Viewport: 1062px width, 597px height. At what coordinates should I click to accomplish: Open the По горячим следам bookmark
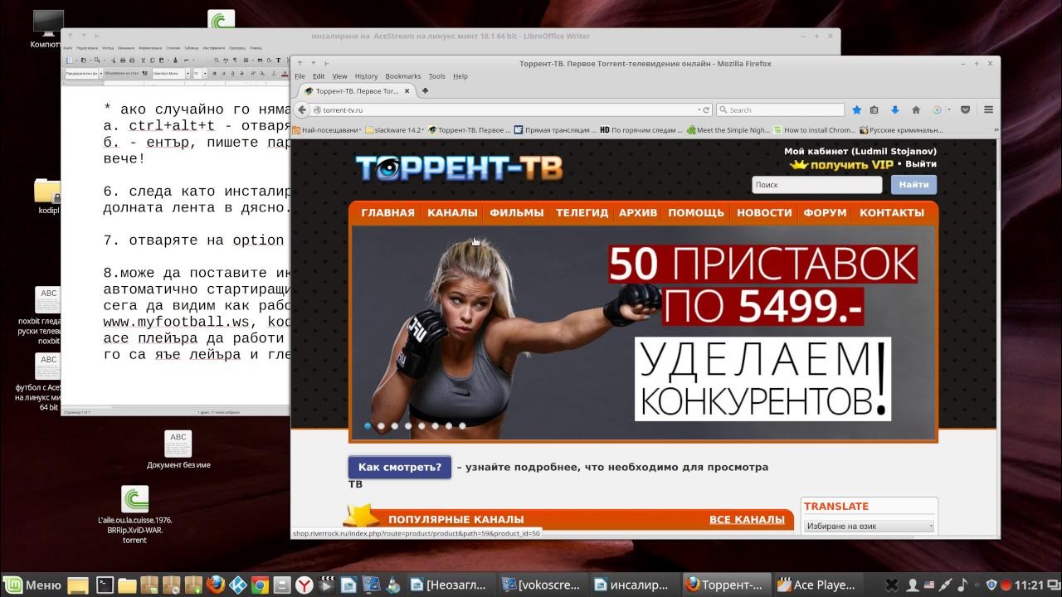[641, 130]
